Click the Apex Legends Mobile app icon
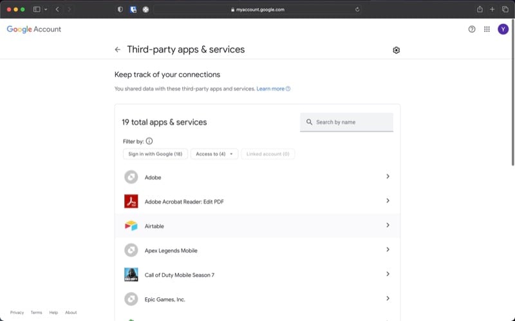 tap(131, 250)
